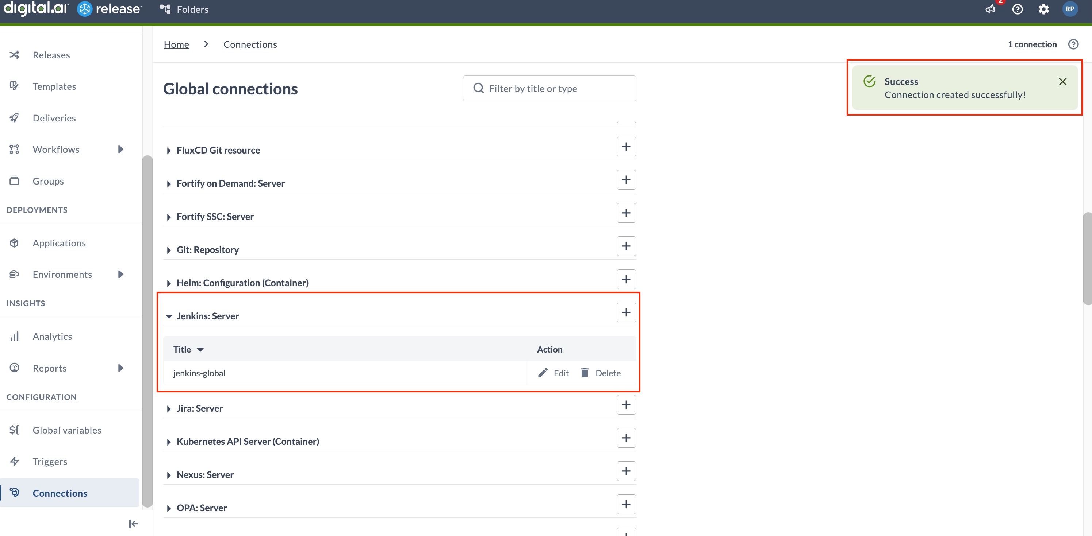Image resolution: width=1092 pixels, height=536 pixels.
Task: Open Templates in the sidebar
Action: (54, 86)
